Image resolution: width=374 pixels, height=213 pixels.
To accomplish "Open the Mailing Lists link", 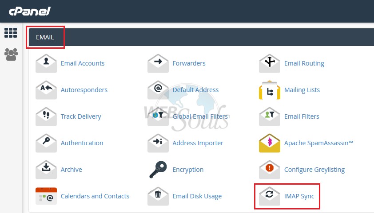I will (x=302, y=90).
